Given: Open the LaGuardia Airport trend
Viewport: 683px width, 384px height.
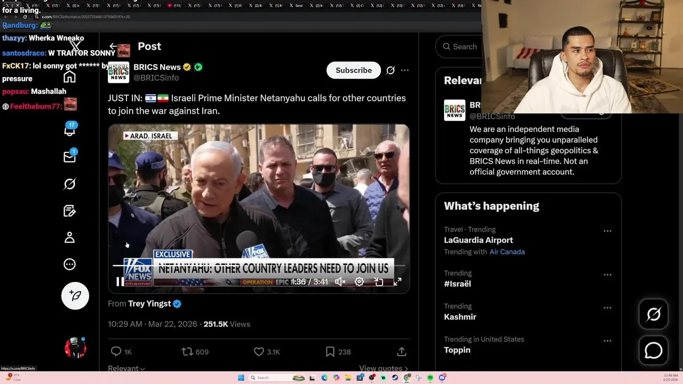Looking at the screenshot, I should (479, 240).
